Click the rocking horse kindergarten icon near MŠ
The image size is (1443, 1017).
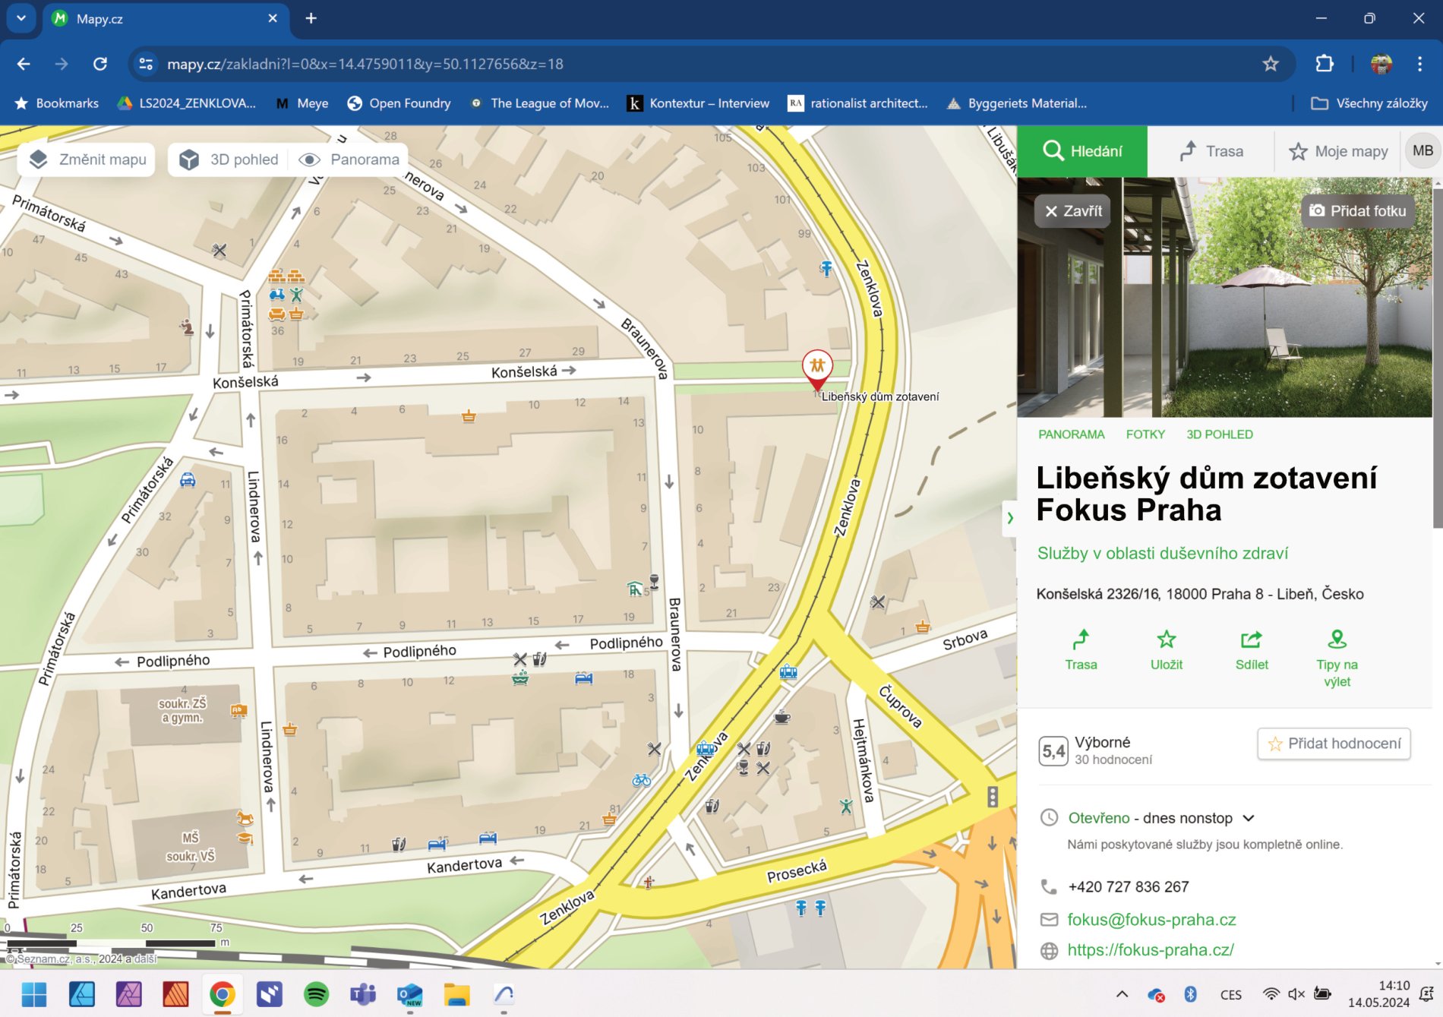[245, 819]
